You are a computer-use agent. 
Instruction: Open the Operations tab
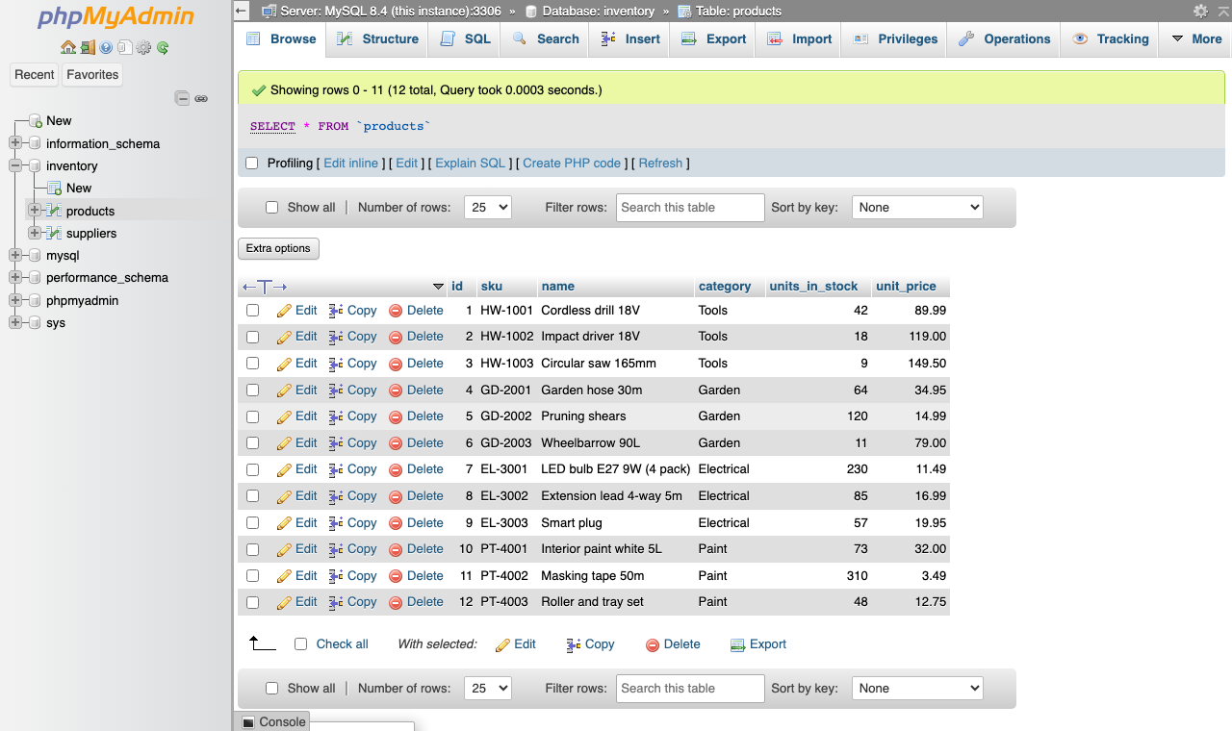click(x=1004, y=39)
